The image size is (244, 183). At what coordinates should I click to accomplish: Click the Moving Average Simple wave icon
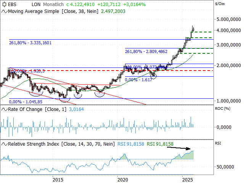(4, 11)
